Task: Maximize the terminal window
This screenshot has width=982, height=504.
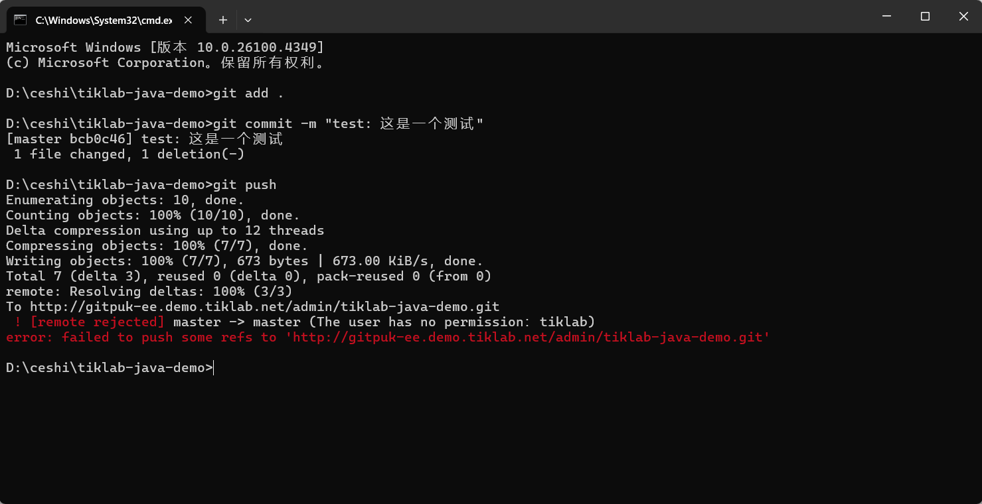Action: point(925,17)
